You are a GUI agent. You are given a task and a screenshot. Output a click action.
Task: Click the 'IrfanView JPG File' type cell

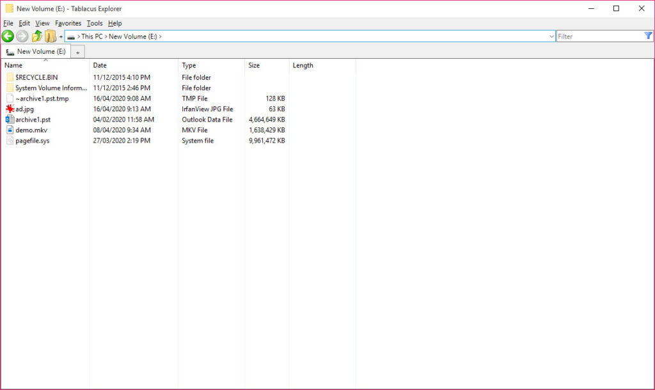coord(207,109)
